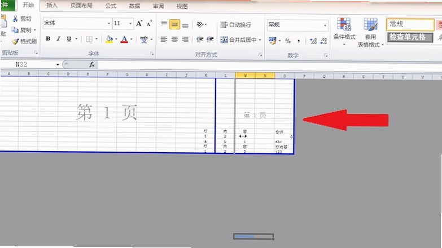Viewport: 442px width, 248px height.
Task: Toggle underline U button
Action: pyautogui.click(x=69, y=39)
